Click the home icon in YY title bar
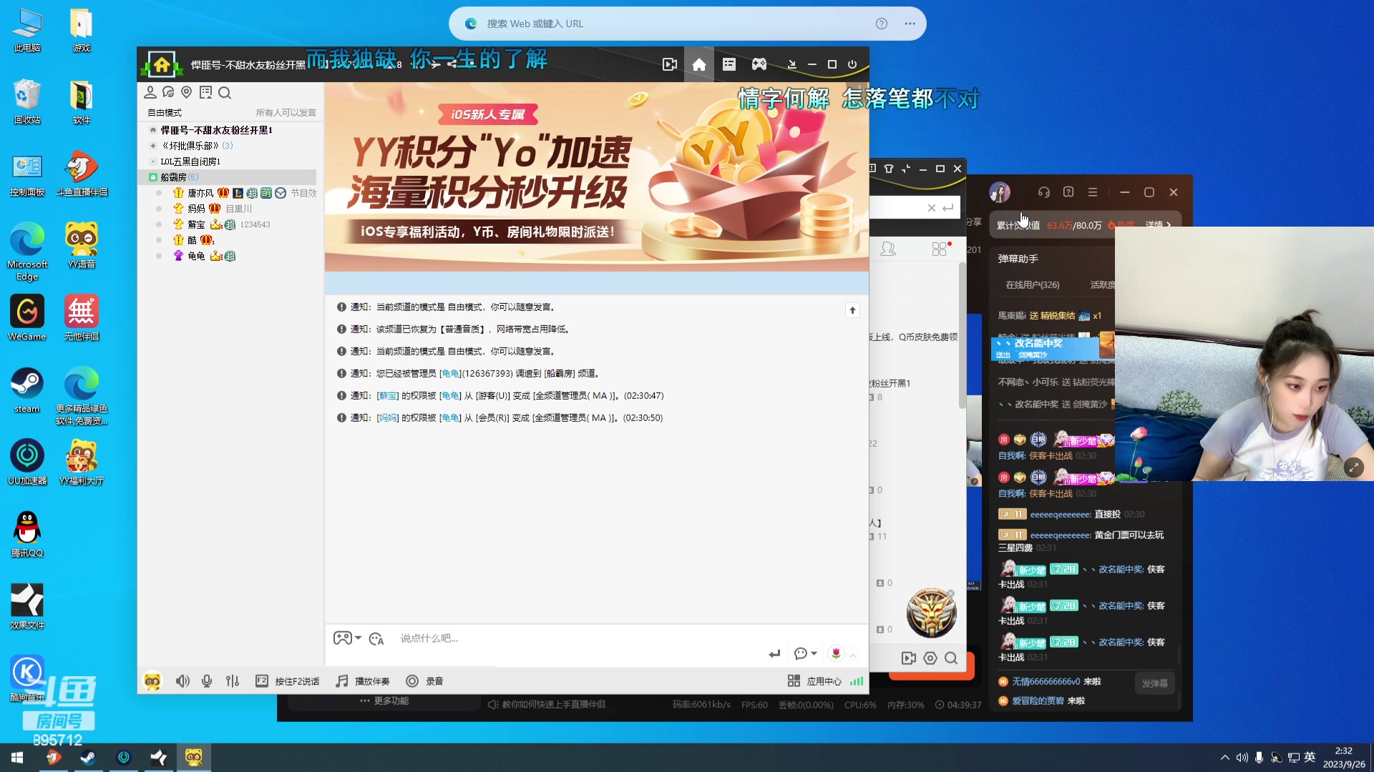Image resolution: width=1374 pixels, height=772 pixels. (x=699, y=64)
